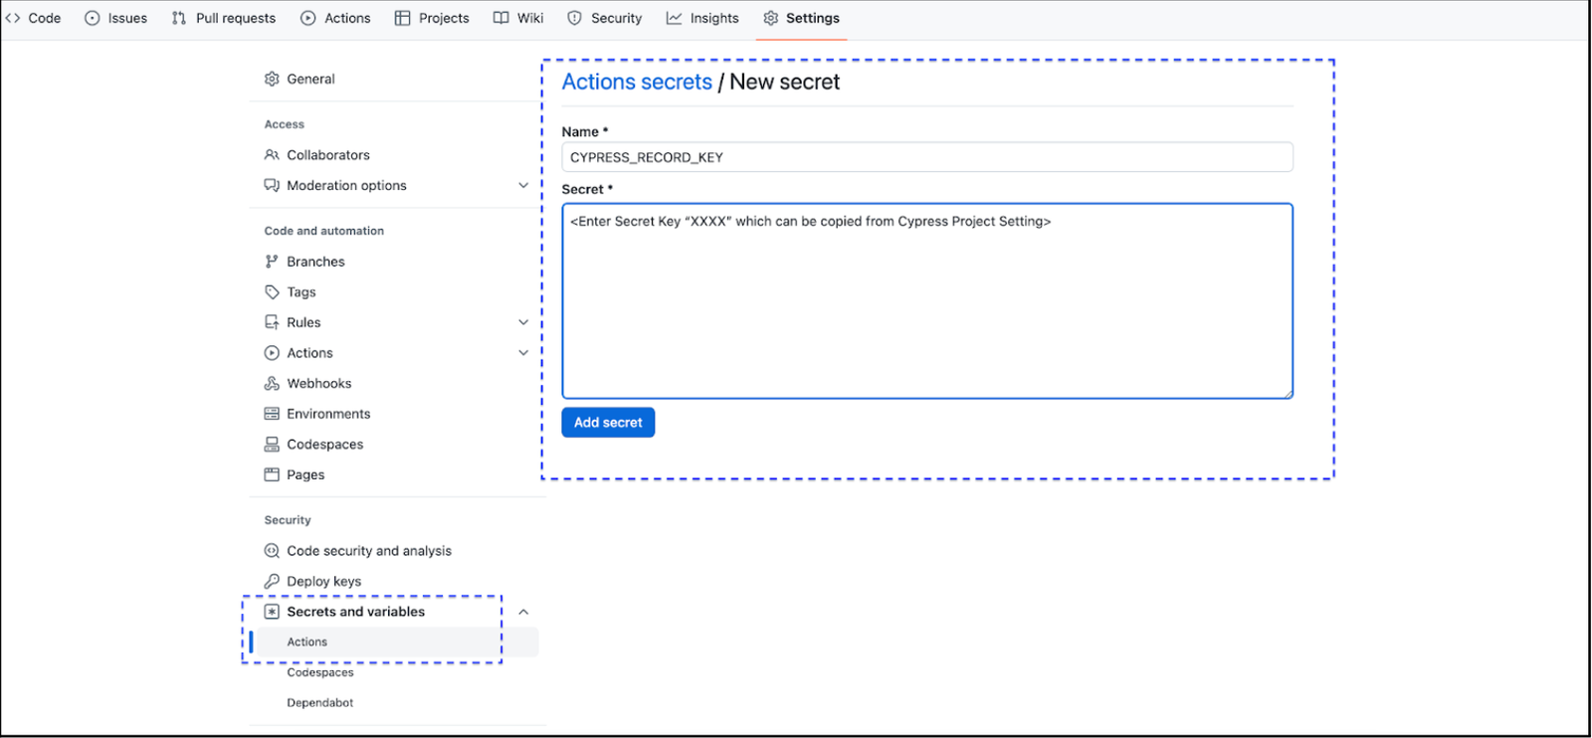This screenshot has height=738, width=1592.
Task: Click the Deploy keys key icon
Action: pos(272,582)
